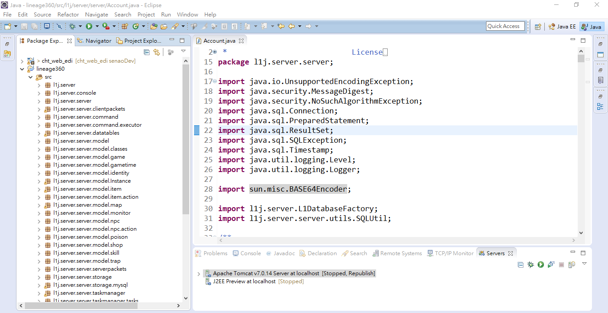Expand the folded License comment at line 2
The image size is (608, 313).
(x=215, y=52)
